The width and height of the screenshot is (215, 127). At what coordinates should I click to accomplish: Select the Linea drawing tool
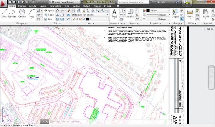4,13
